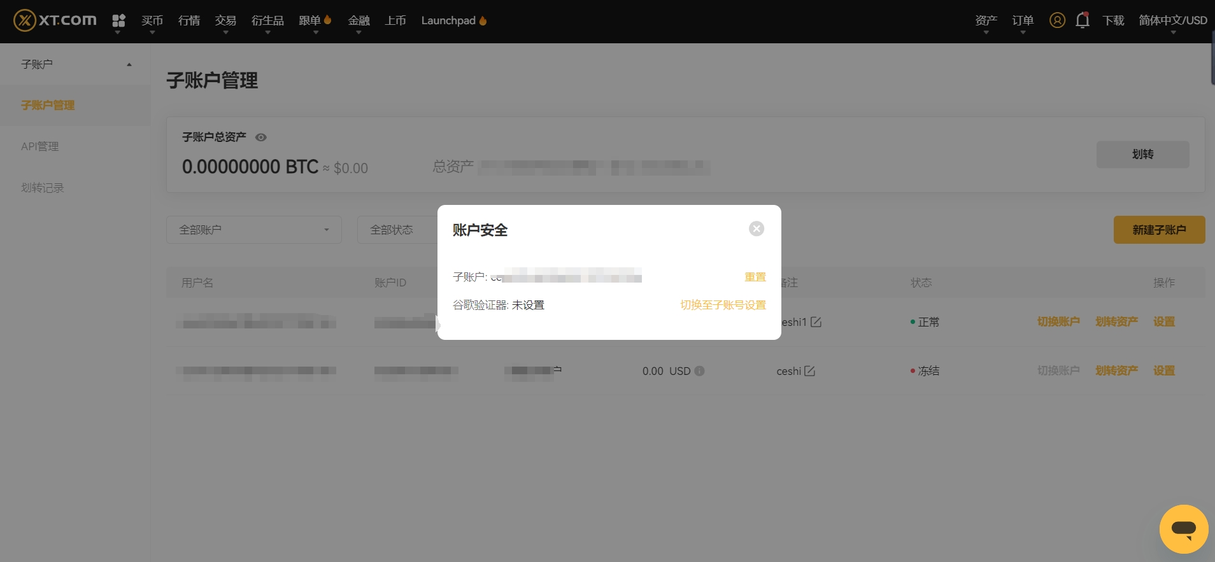Show info for 0.00 USD balance

699,371
